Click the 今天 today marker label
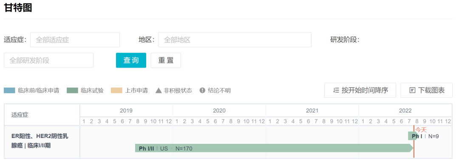This screenshot has width=459, height=165. 421,130
